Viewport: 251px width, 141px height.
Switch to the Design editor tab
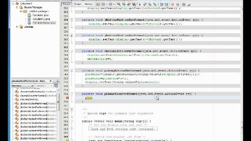coord(78,4)
